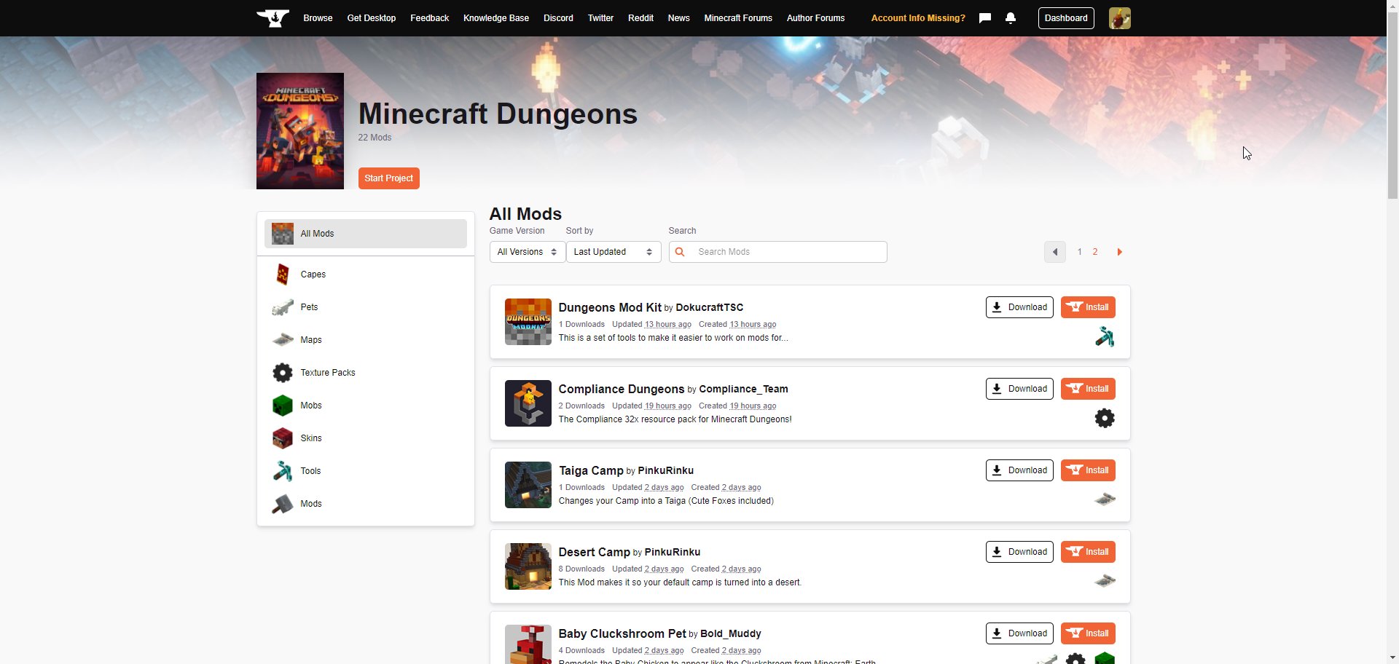Open the News nav link
This screenshot has height=664, width=1399.
678,18
